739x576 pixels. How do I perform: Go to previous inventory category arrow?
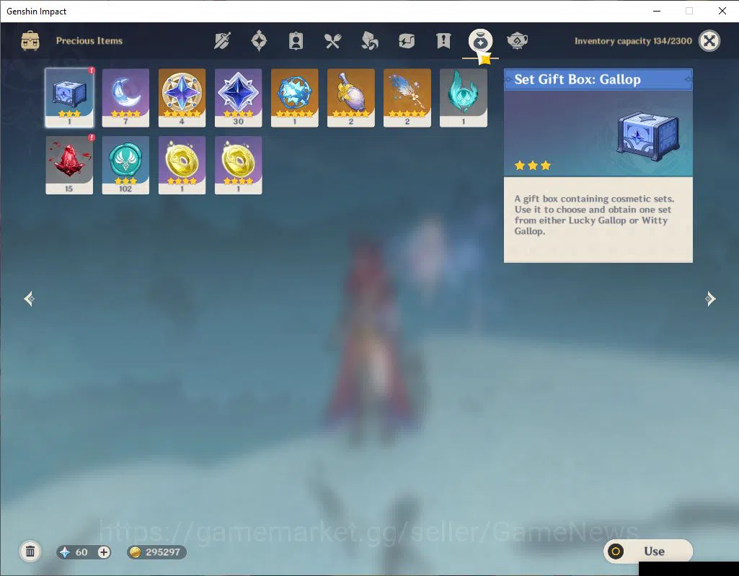click(x=30, y=299)
